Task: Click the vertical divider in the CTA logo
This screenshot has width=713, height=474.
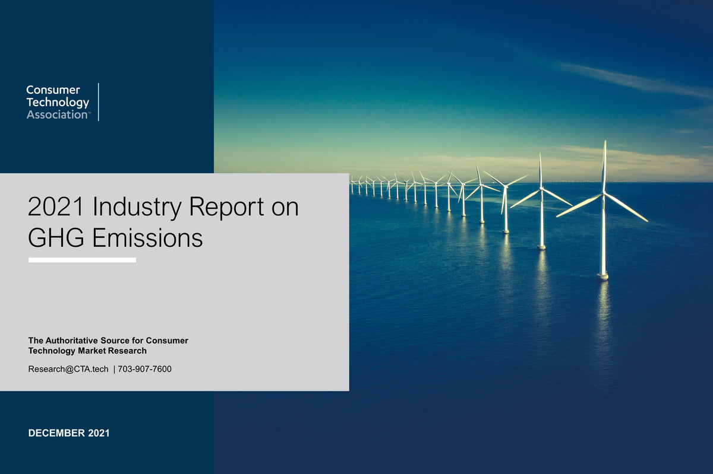Action: (x=100, y=102)
